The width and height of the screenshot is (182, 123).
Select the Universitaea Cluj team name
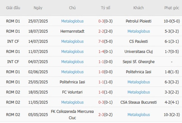(x=139, y=52)
